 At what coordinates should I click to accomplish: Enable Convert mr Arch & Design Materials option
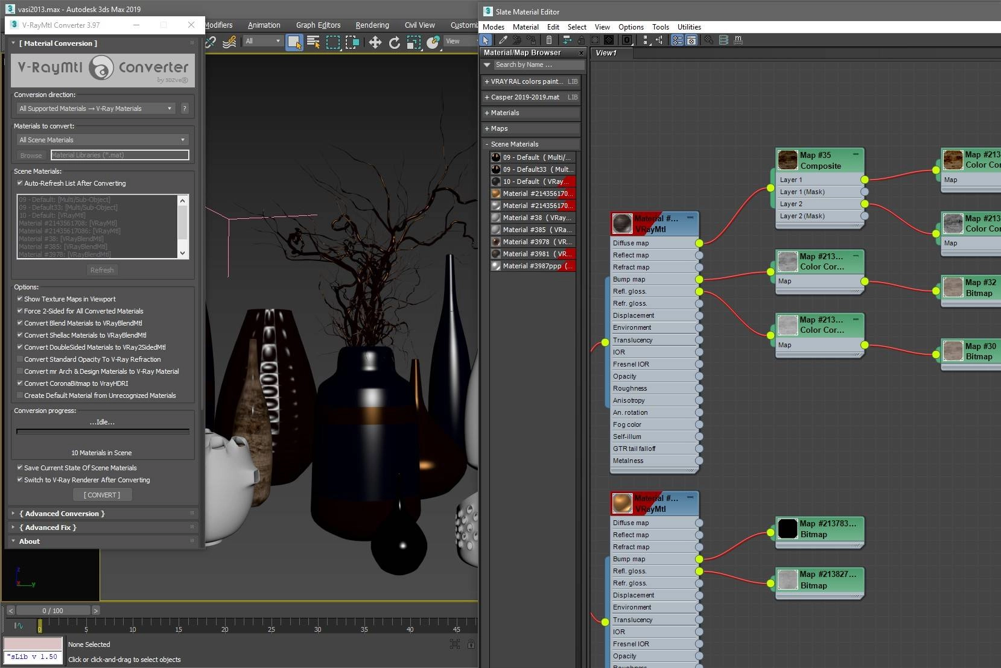pos(20,371)
